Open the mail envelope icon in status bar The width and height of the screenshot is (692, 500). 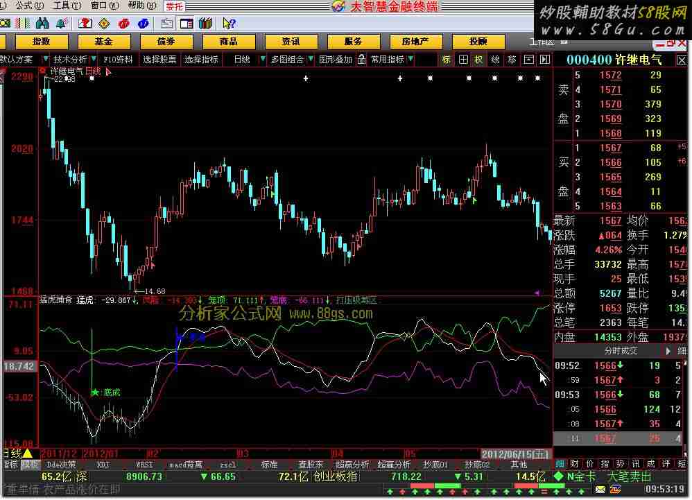point(600,490)
